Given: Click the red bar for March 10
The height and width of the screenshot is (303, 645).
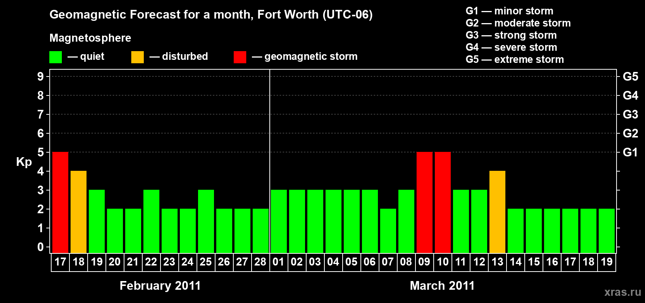Looking at the screenshot, I should click(x=443, y=202).
